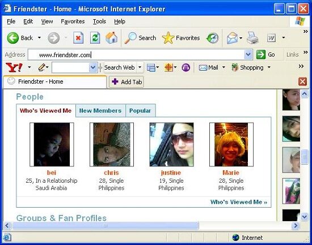Expand the Shopping dropdown arrow
This screenshot has height=245, width=312.
tap(269, 67)
